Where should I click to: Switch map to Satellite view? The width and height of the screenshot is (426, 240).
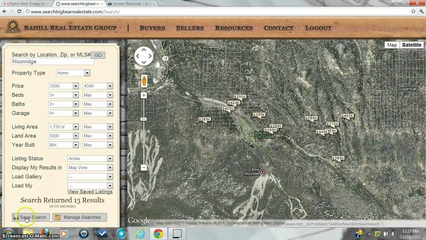point(412,45)
